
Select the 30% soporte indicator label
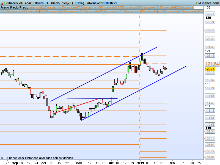pos(69,11)
